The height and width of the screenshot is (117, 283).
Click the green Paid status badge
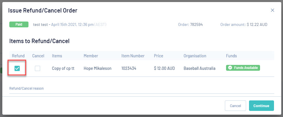pos(19,24)
